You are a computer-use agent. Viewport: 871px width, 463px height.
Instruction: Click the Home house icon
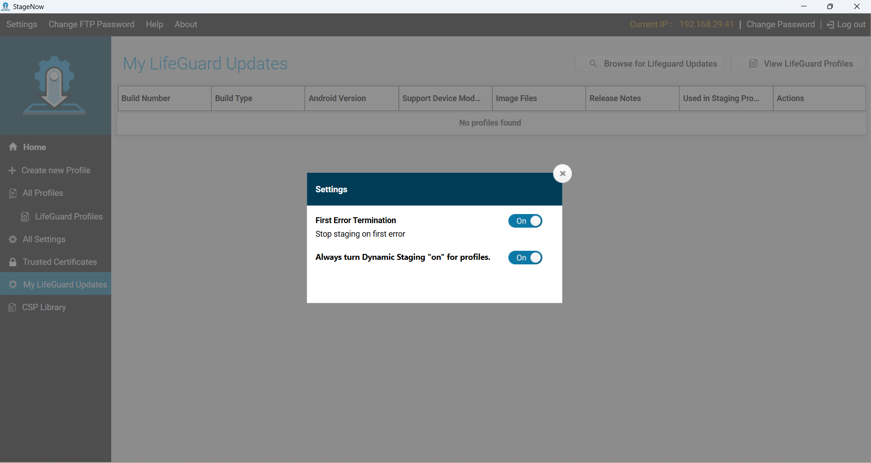tap(13, 147)
